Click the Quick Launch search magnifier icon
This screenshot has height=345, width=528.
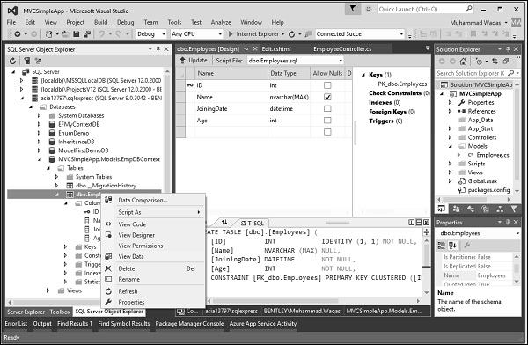pyautogui.click(x=469, y=9)
